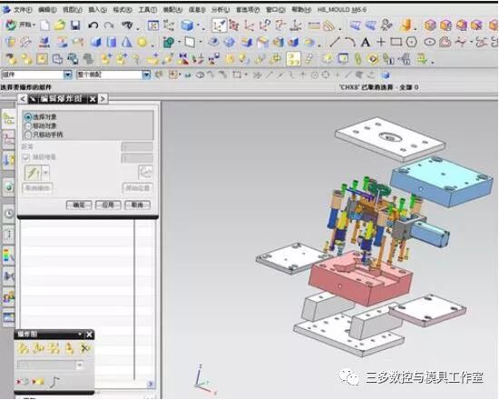Click the Apply button in explosion dialog
The image size is (499, 400).
click(x=108, y=205)
